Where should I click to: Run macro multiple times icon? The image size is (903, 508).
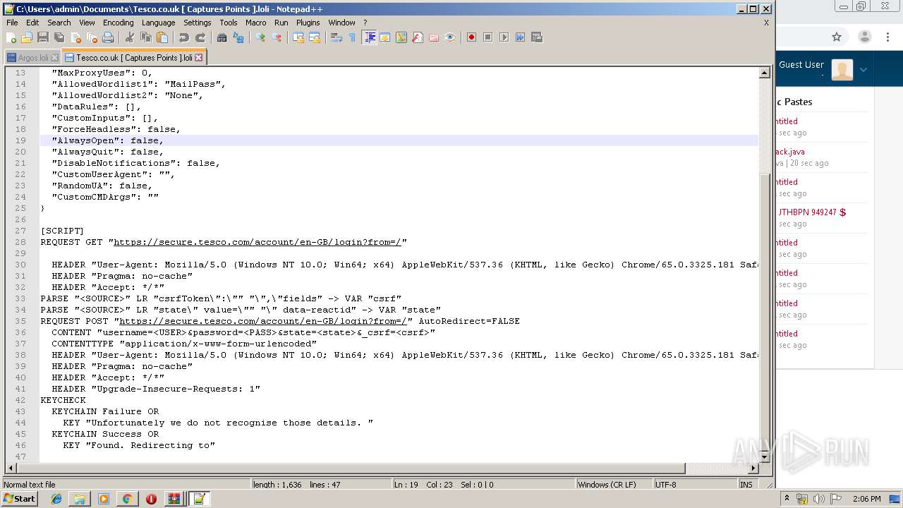(x=520, y=37)
